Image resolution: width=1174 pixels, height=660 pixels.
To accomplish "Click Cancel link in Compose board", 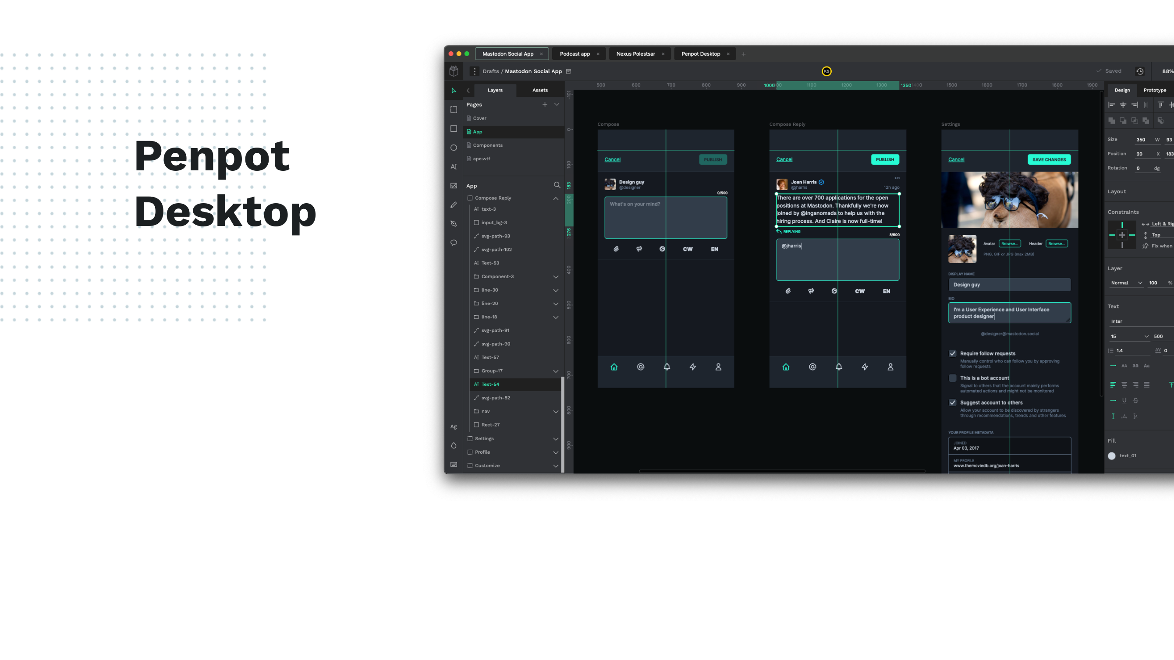I will 612,159.
